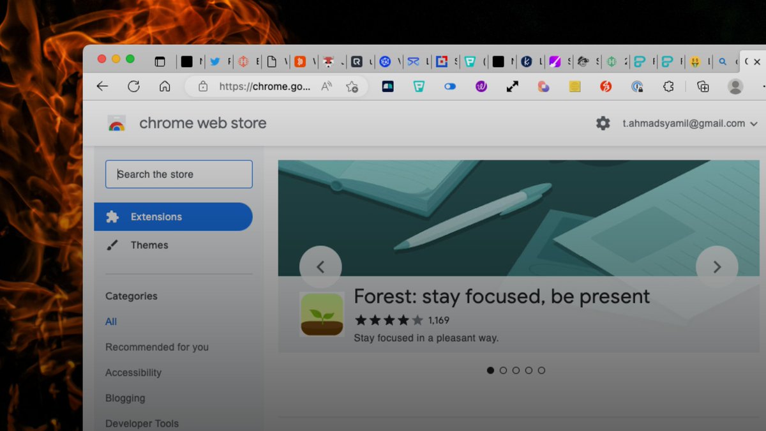This screenshot has width=766, height=431.
Task: Open the blue toggle-shaped extension icon
Action: click(450, 86)
